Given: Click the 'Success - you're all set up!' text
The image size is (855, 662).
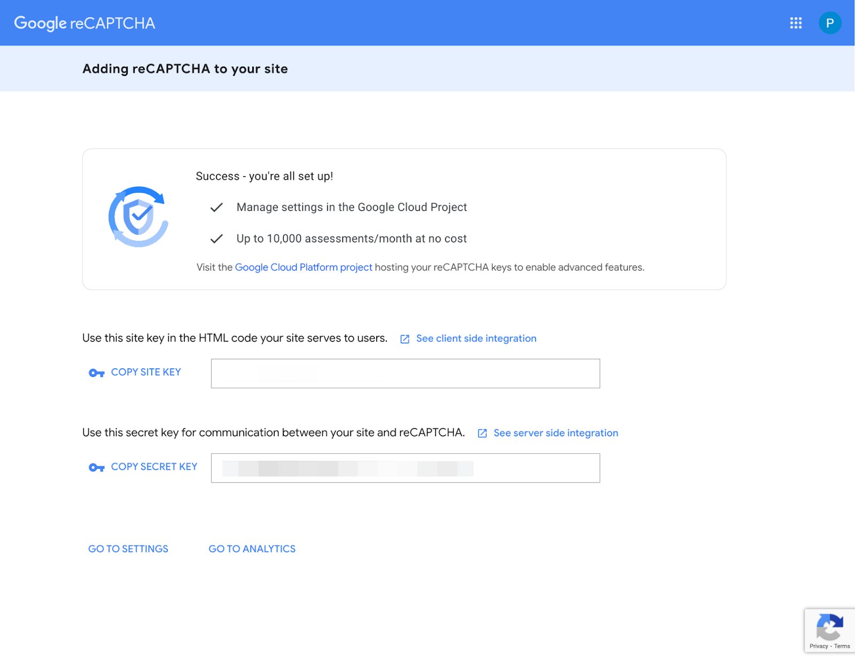Looking at the screenshot, I should click(x=265, y=176).
